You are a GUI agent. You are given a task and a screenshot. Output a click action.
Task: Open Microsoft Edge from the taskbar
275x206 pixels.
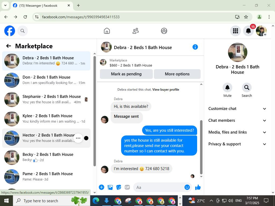(x=96, y=201)
